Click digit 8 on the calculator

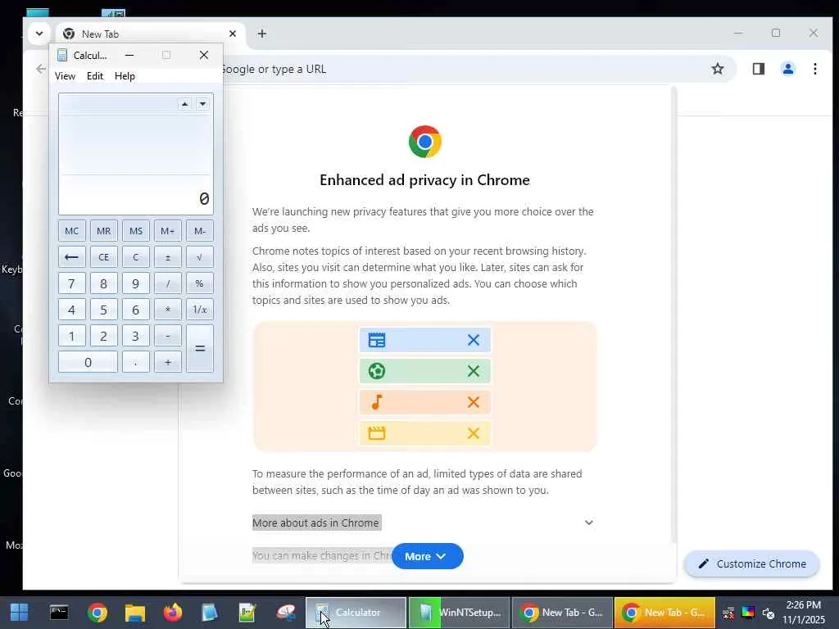click(x=103, y=283)
